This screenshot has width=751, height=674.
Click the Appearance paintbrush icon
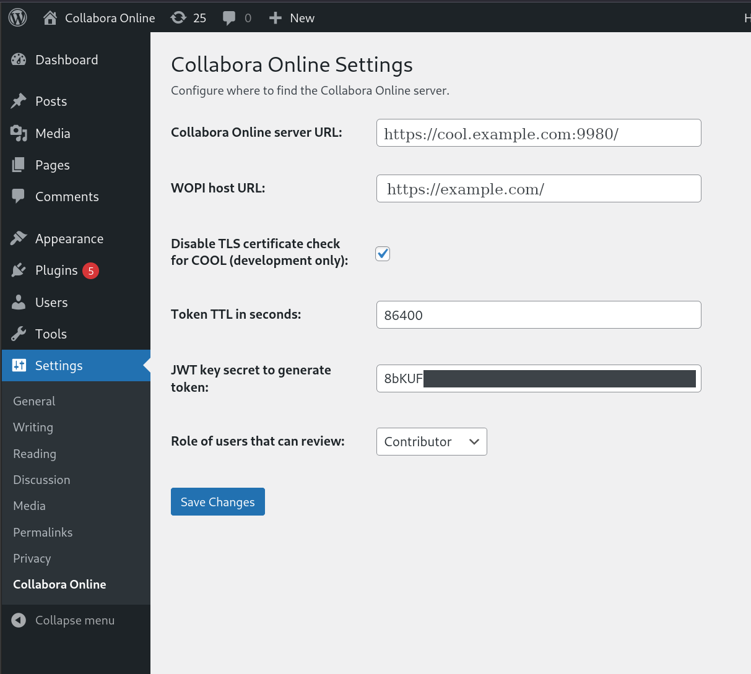click(x=19, y=239)
